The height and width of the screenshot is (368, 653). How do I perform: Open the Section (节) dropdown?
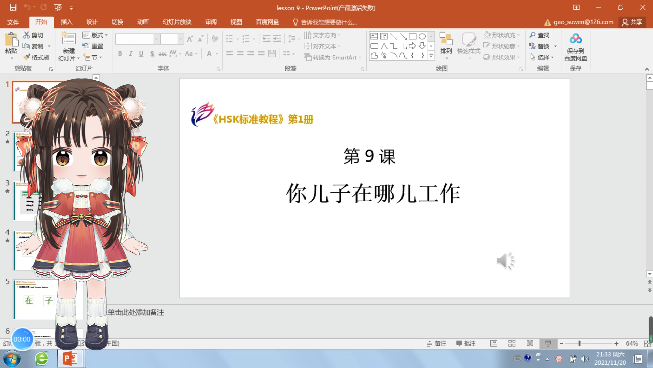pyautogui.click(x=92, y=57)
